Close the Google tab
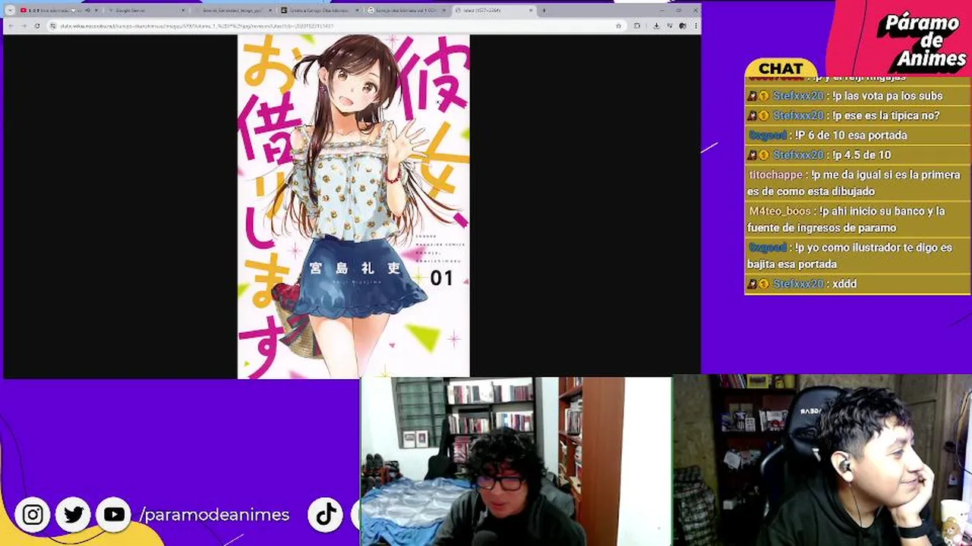The height and width of the screenshot is (546, 972). 183,11
